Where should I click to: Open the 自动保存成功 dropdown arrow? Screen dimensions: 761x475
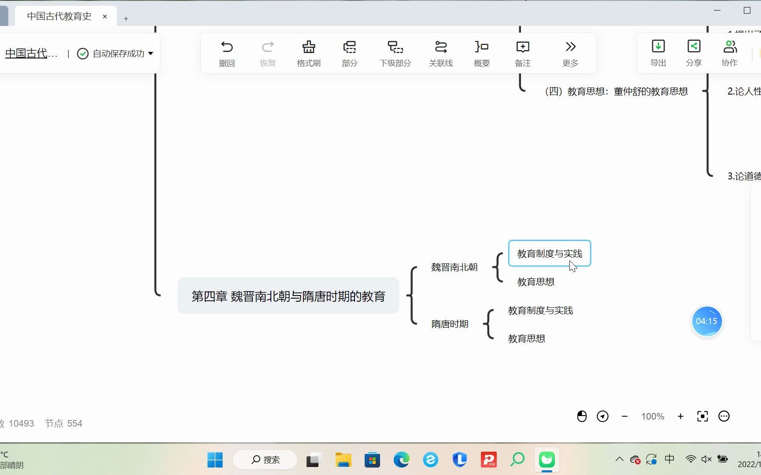(x=151, y=54)
